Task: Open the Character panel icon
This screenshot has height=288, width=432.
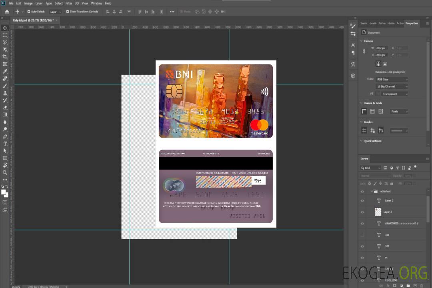Action: click(x=353, y=45)
